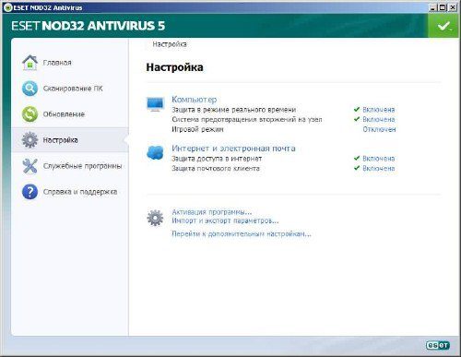Click Импорт и экспорт параметров link

225,220
